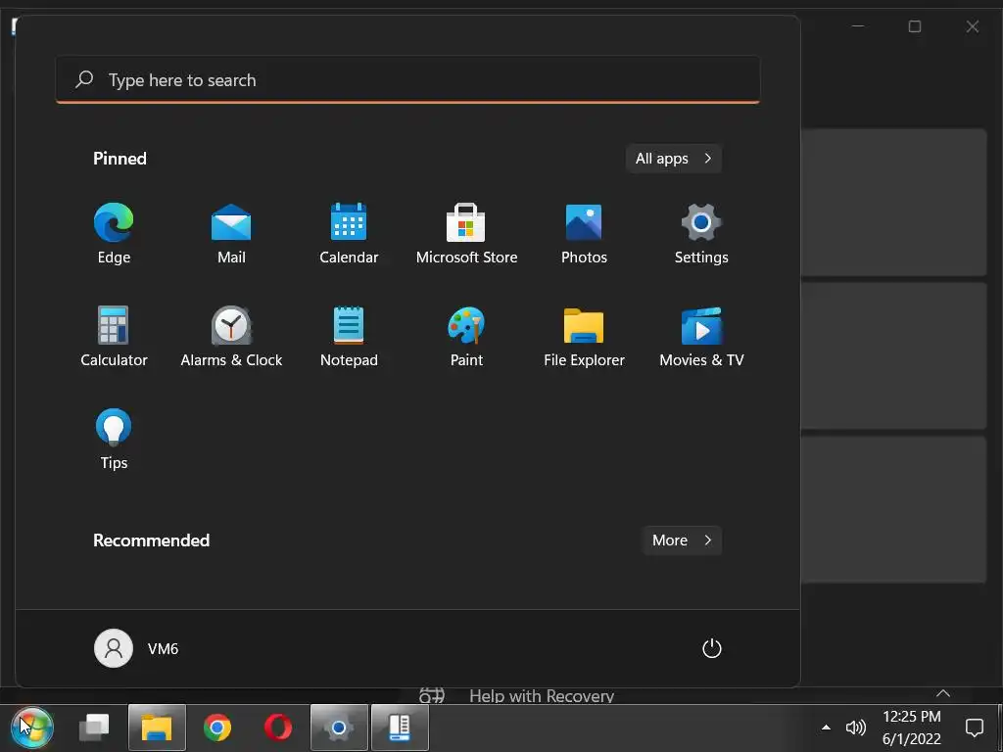The width and height of the screenshot is (1003, 752).
Task: Open the Calendar app
Action: point(349,234)
